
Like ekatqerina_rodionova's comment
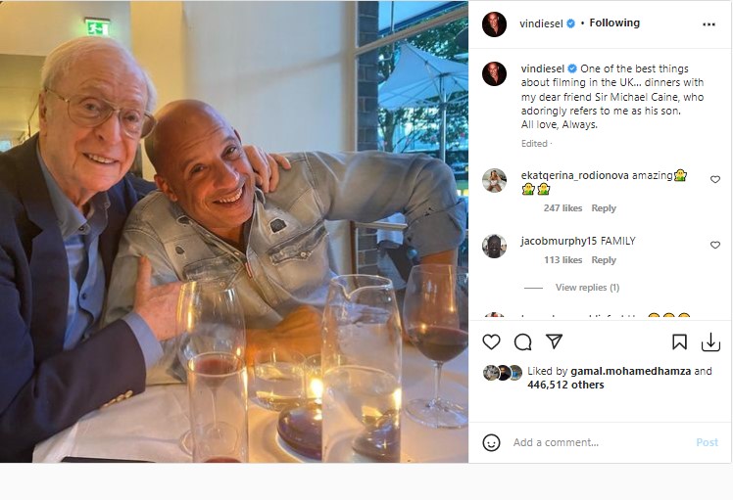[714, 180]
